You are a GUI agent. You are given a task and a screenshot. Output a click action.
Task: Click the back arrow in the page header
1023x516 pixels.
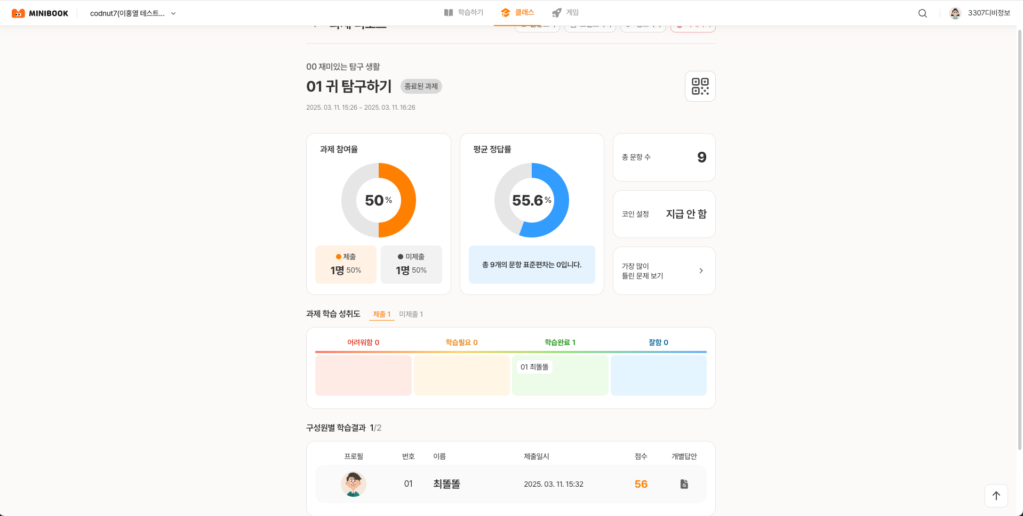315,23
